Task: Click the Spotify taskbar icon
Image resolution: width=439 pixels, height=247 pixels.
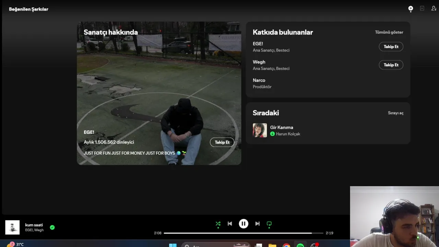Action: coord(300,245)
